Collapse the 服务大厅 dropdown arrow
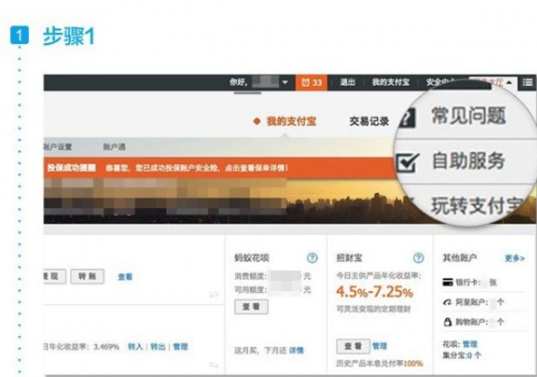Viewport: 537px width, 377px height. pos(509,82)
